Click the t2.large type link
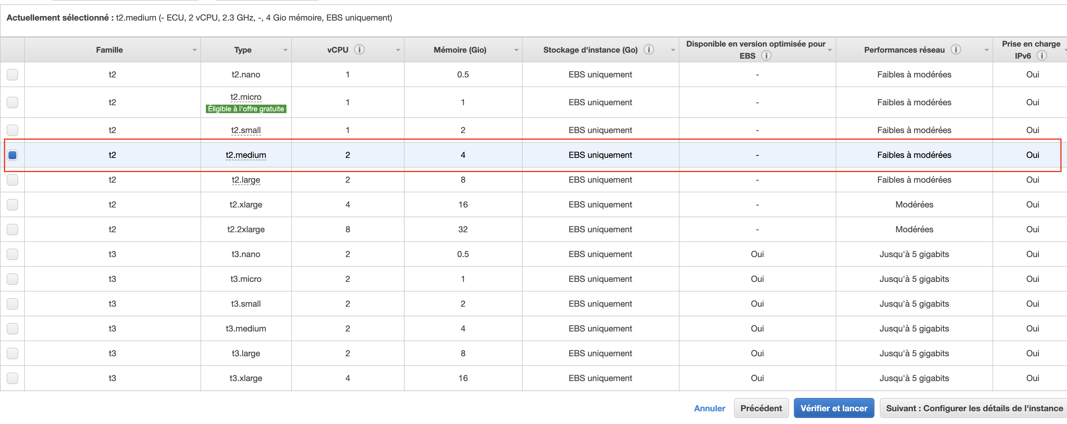Screen dimensions: 1067x424 tap(246, 180)
